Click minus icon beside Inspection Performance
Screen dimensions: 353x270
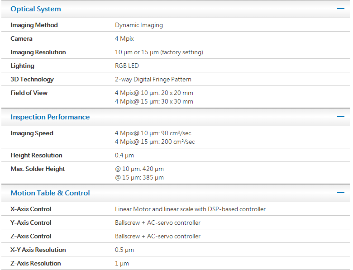(340, 117)
